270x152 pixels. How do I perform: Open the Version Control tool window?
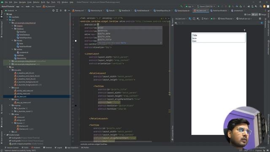click(11, 147)
